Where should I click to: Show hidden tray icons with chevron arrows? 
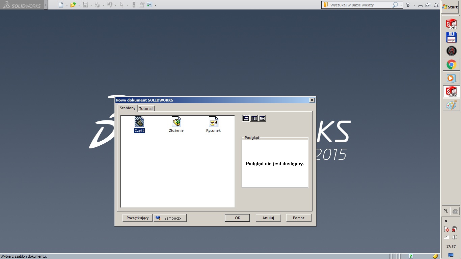(x=446, y=221)
